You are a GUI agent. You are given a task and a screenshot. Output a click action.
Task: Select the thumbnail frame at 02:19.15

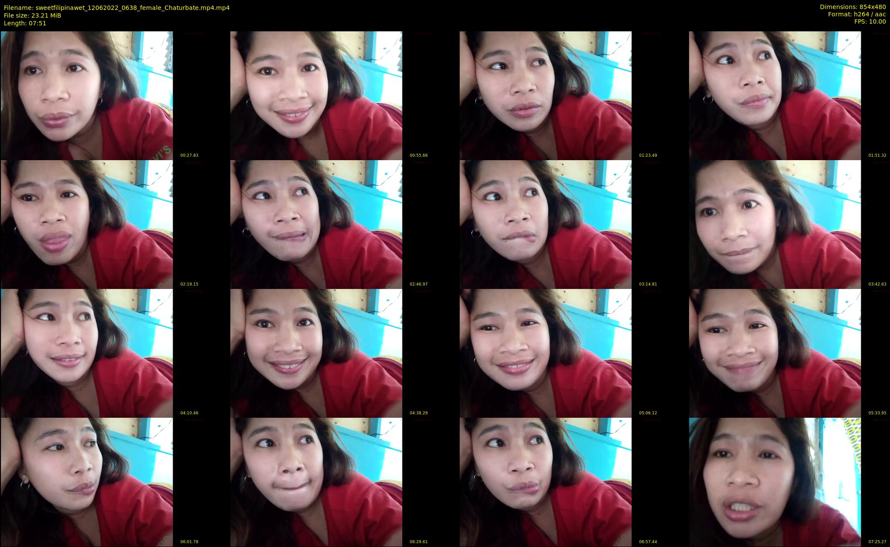pyautogui.click(x=86, y=224)
